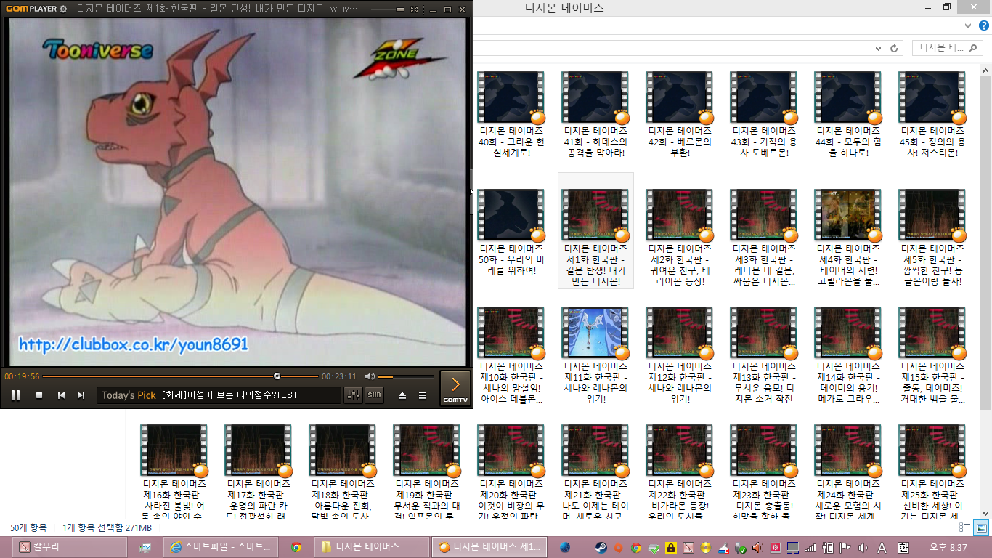992x558 pixels.
Task: Select 제4화 한국판 테이머의 시련 file
Action: 848,238
